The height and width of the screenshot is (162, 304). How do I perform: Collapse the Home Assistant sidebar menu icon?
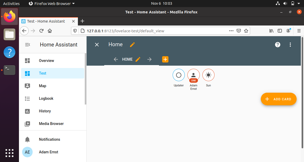(x=28, y=45)
